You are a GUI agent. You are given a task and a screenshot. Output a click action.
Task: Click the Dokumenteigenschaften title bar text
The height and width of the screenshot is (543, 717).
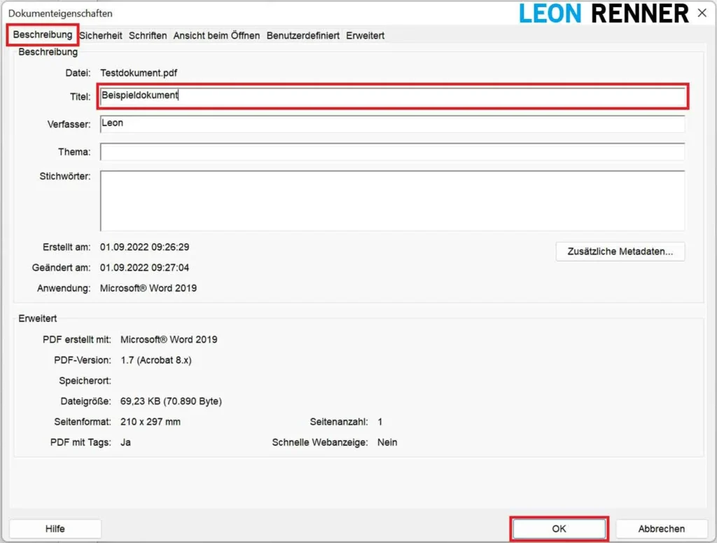[60, 13]
